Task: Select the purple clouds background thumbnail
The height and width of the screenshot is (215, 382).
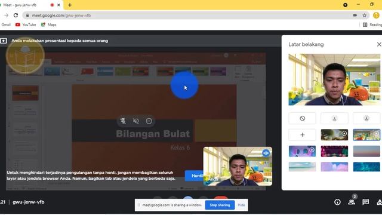Action: tap(334, 167)
